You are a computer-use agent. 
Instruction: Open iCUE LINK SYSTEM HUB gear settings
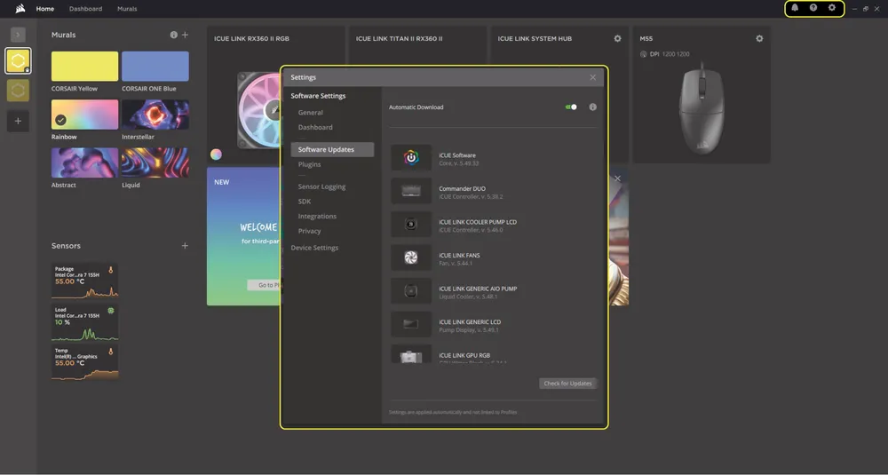pos(617,38)
